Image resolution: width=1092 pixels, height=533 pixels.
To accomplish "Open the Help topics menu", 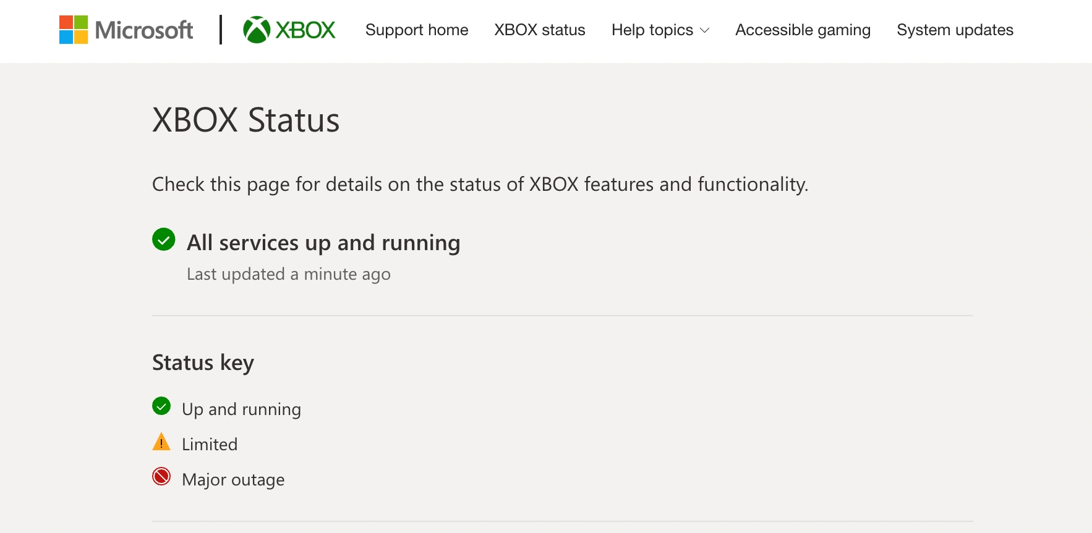I will [660, 30].
